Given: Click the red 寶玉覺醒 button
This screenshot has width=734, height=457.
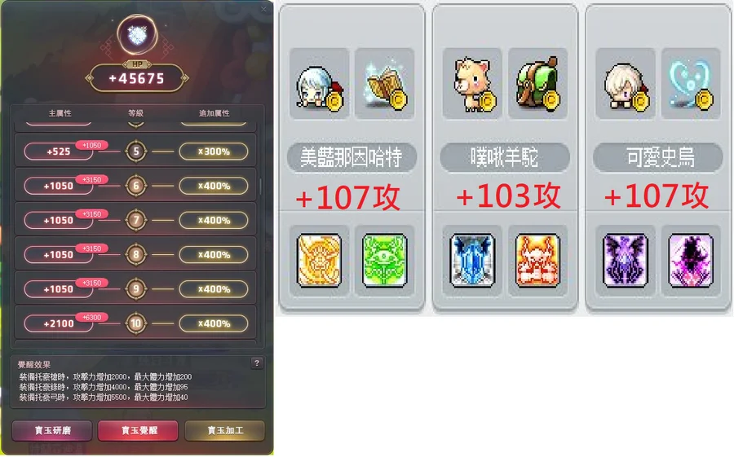Looking at the screenshot, I should pos(138,430).
